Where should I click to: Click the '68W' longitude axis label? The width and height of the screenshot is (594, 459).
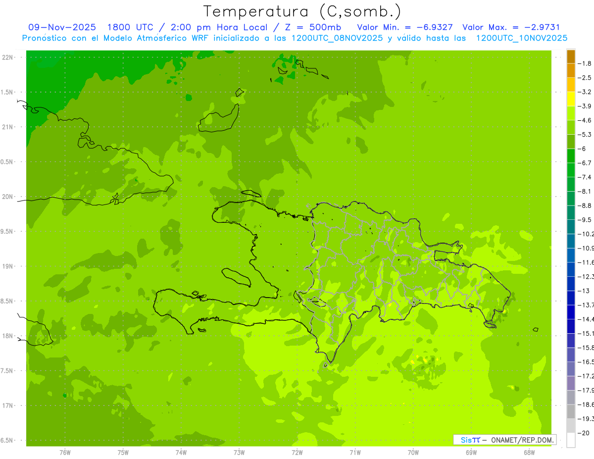pyautogui.click(x=529, y=452)
